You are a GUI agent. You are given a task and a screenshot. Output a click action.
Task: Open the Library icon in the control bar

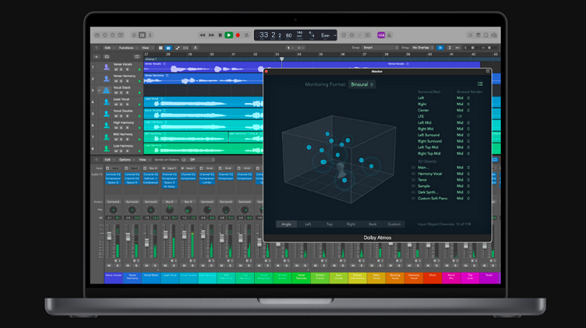click(97, 35)
